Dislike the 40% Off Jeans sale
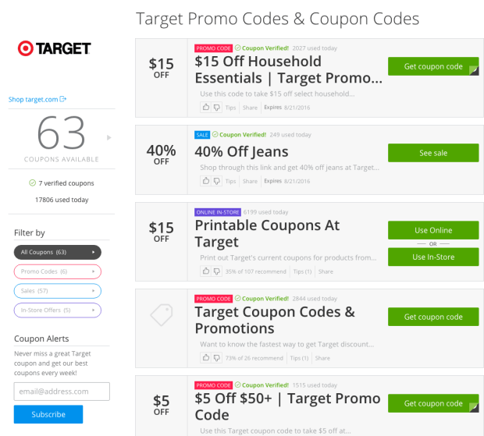484x436 pixels. point(216,181)
